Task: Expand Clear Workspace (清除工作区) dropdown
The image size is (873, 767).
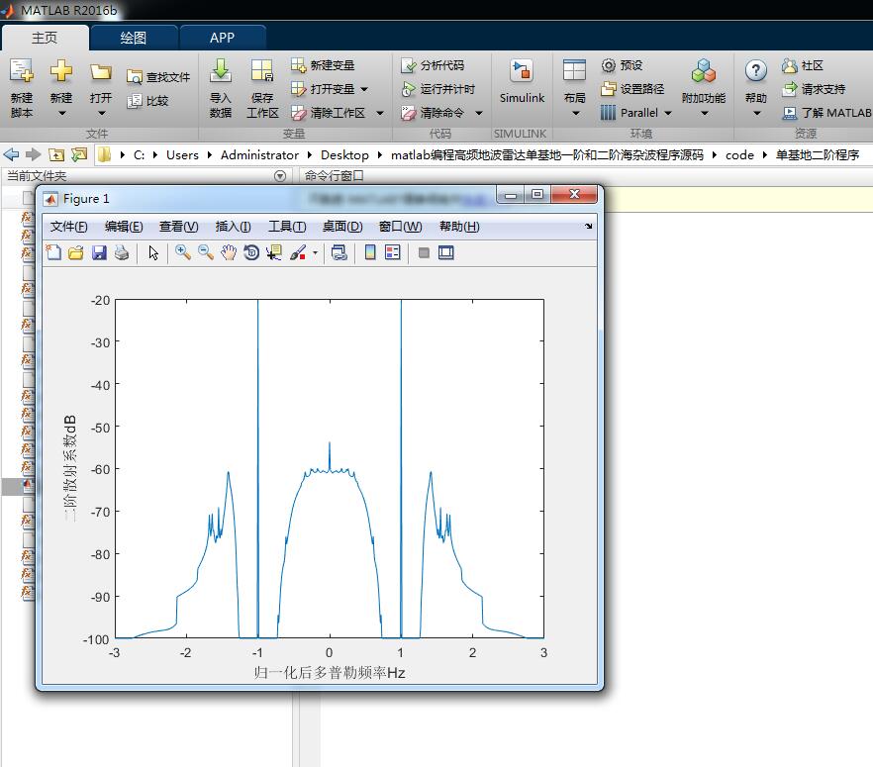Action: [380, 113]
